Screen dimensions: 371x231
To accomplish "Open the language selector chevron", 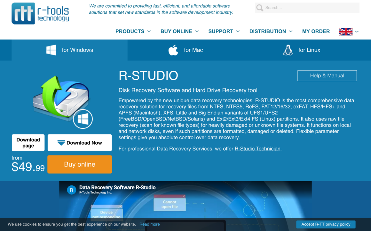I will pos(357,32).
